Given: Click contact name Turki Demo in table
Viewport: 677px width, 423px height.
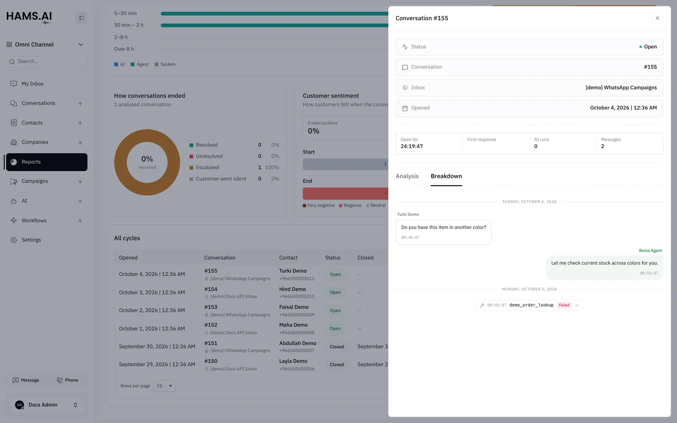Looking at the screenshot, I should pos(293,271).
